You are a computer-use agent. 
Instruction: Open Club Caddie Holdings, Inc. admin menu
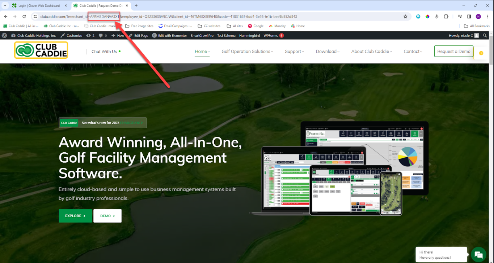click(x=34, y=36)
